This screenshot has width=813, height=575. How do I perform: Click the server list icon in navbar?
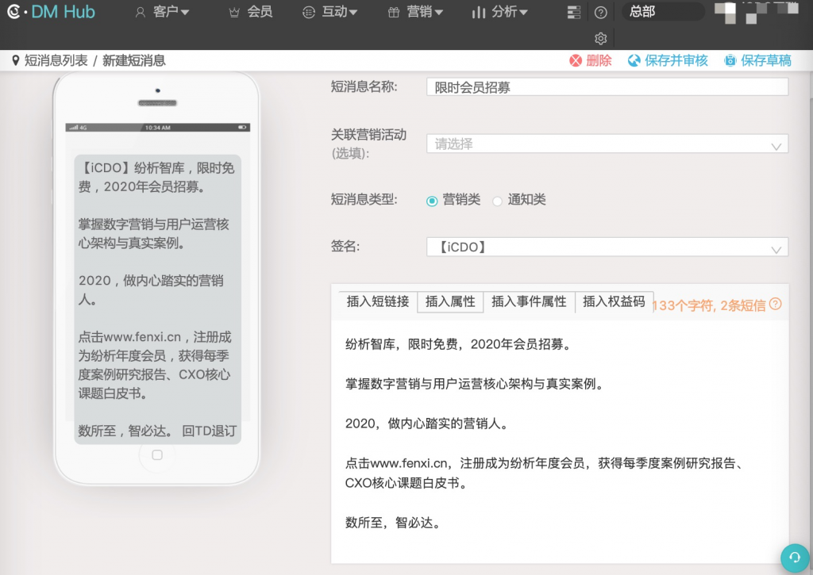coord(574,13)
